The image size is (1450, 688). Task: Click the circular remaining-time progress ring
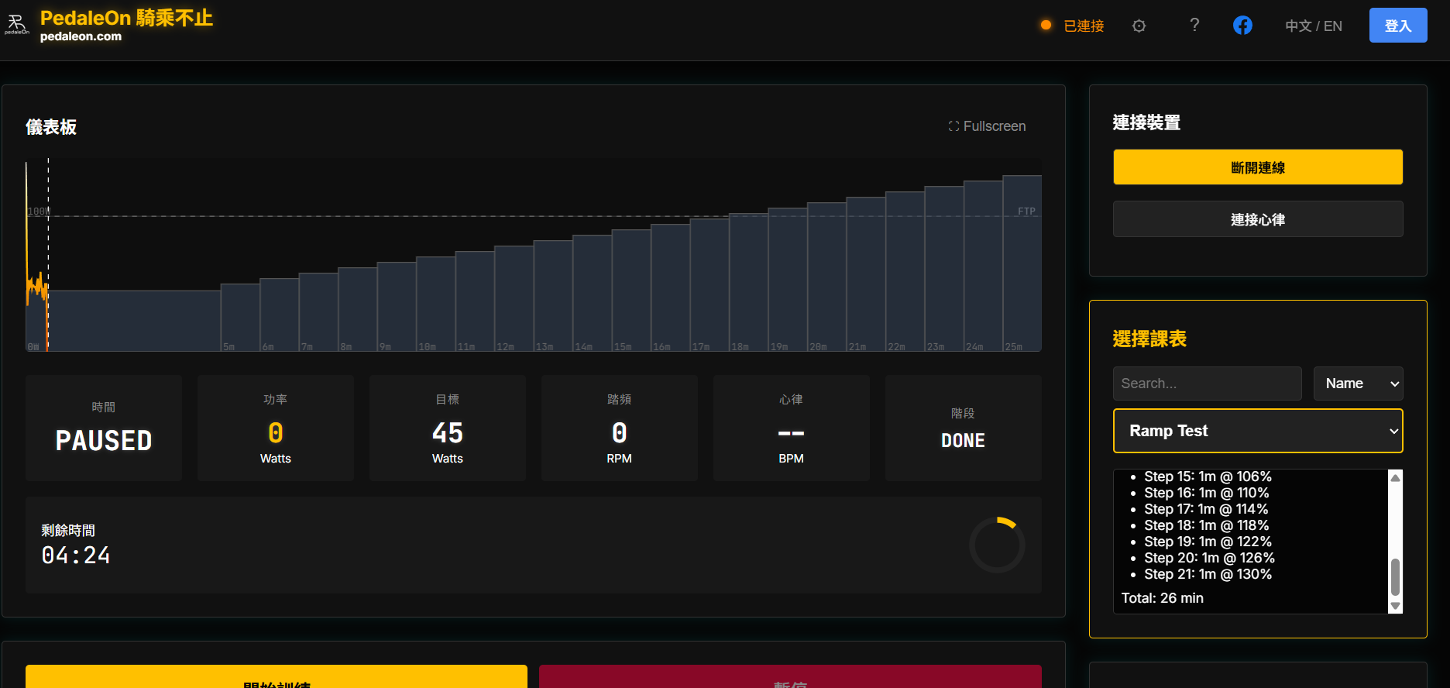[997, 545]
